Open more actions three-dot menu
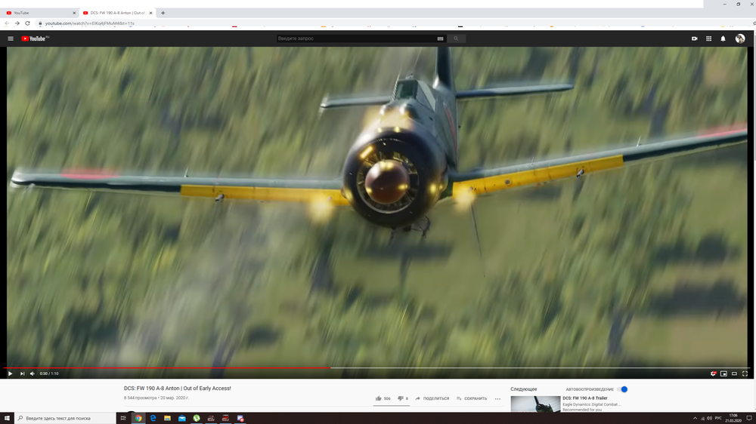This screenshot has width=756, height=424. point(497,398)
